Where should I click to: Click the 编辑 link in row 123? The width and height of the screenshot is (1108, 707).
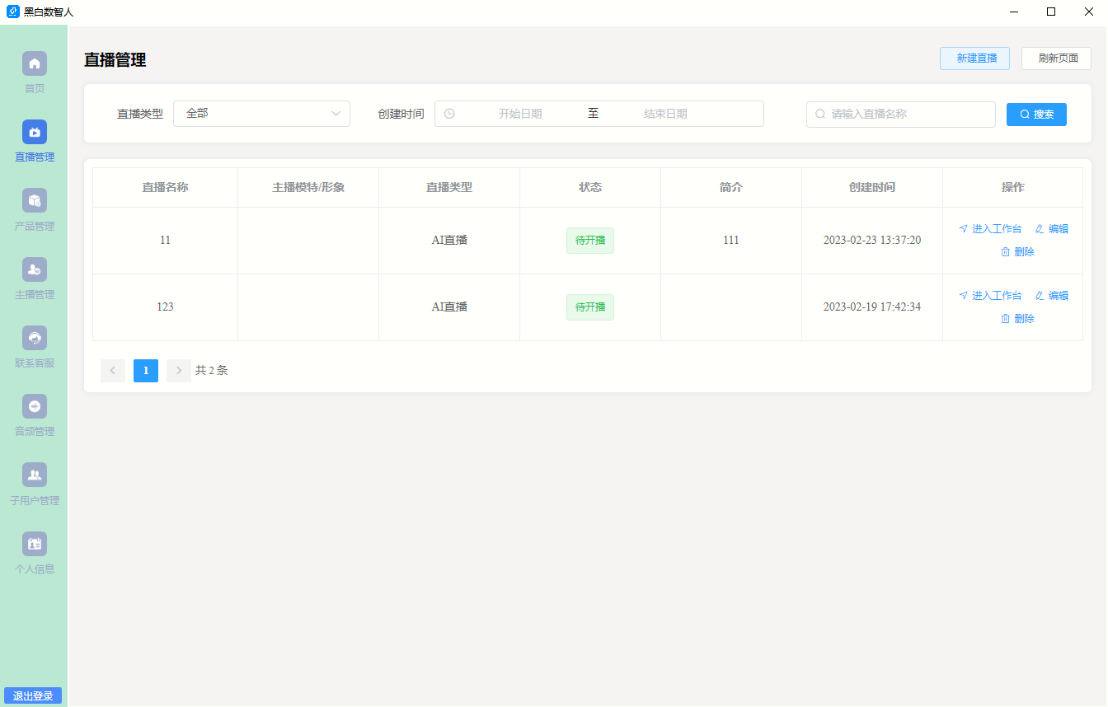pos(1059,296)
